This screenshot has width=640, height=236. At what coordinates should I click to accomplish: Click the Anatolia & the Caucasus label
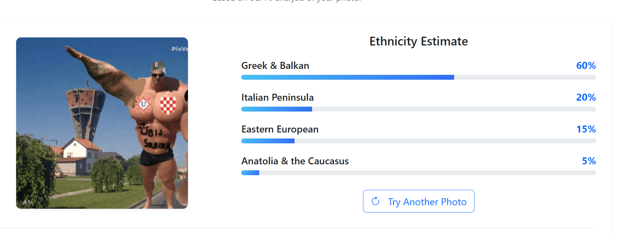pyautogui.click(x=295, y=161)
